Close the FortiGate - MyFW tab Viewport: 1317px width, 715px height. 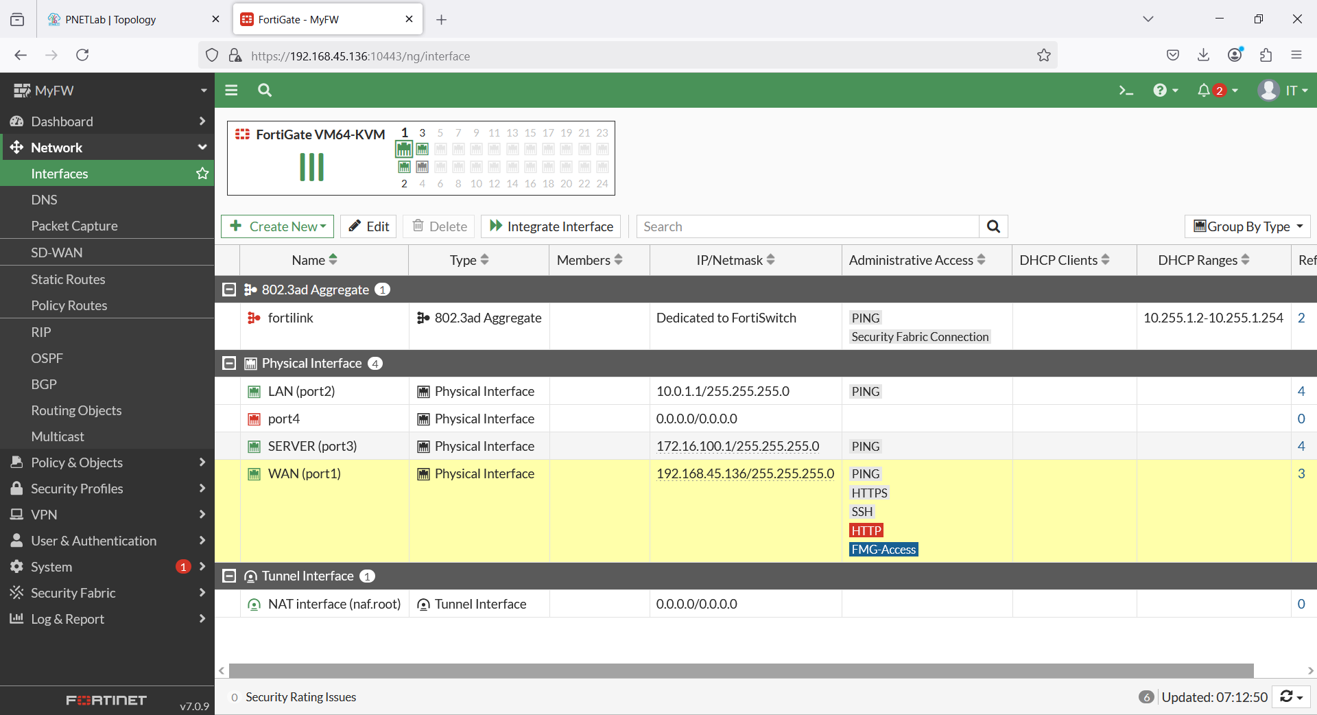[409, 19]
